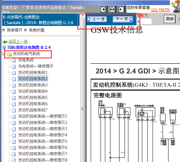180x162 pixels.
Task: Click the 跳转 jump button
Action: click(x=170, y=19)
